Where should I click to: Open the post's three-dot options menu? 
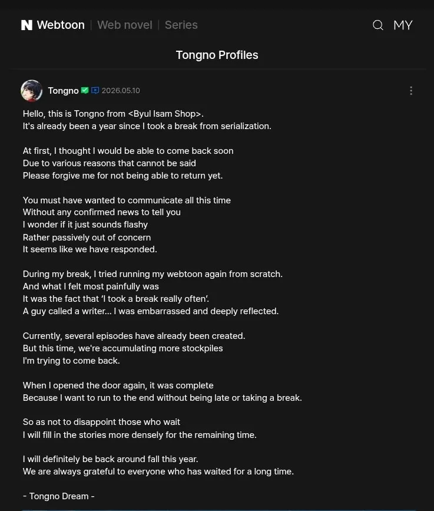coord(411,91)
